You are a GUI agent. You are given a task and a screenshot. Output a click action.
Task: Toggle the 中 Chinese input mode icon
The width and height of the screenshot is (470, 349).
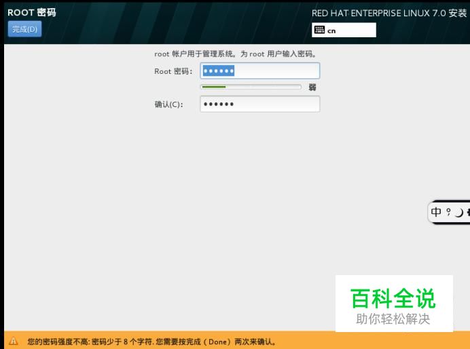pos(436,212)
